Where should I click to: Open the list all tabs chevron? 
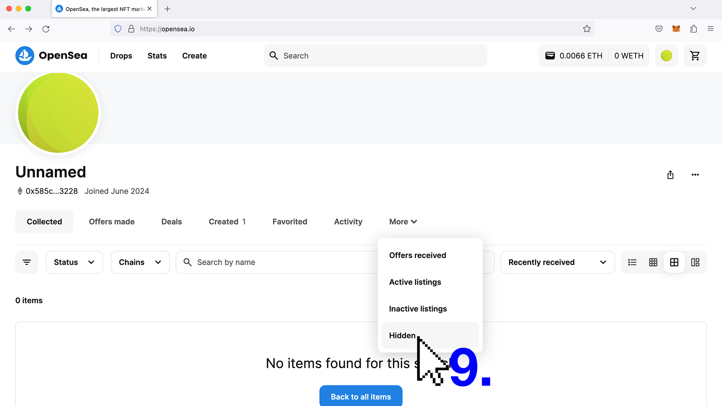693,9
